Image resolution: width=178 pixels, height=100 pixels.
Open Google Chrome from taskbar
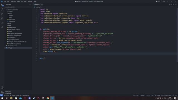point(48,98)
